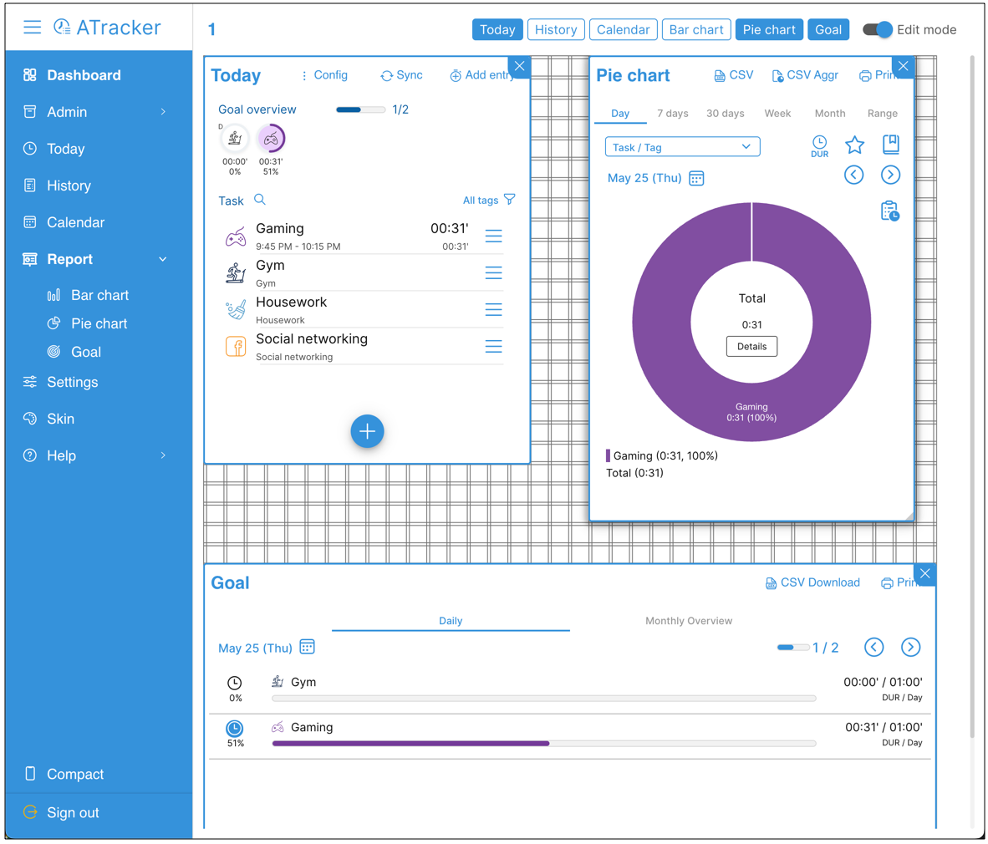Open the Pie chart date calendar icon
Viewport: 988px width, 844px height.
pos(696,178)
